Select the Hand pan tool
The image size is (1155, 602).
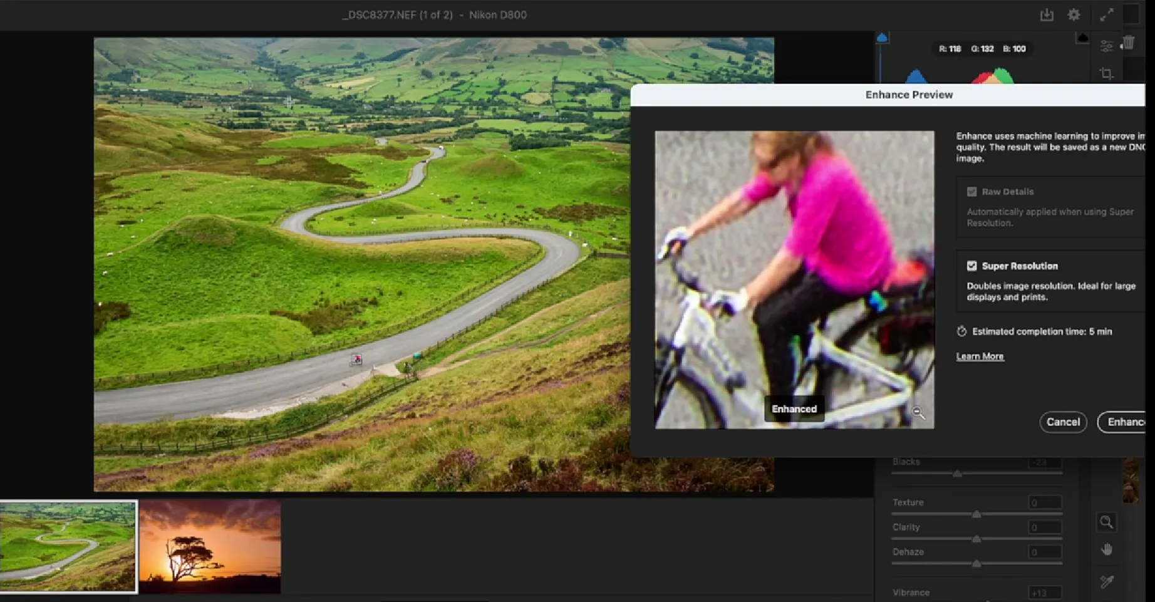(x=1107, y=550)
